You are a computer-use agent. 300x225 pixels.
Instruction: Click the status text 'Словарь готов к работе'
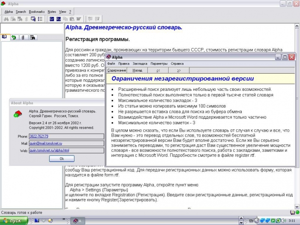tap(21, 213)
